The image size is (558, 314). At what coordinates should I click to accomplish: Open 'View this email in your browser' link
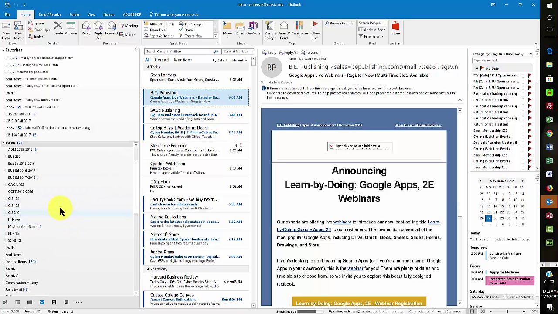[418, 125]
